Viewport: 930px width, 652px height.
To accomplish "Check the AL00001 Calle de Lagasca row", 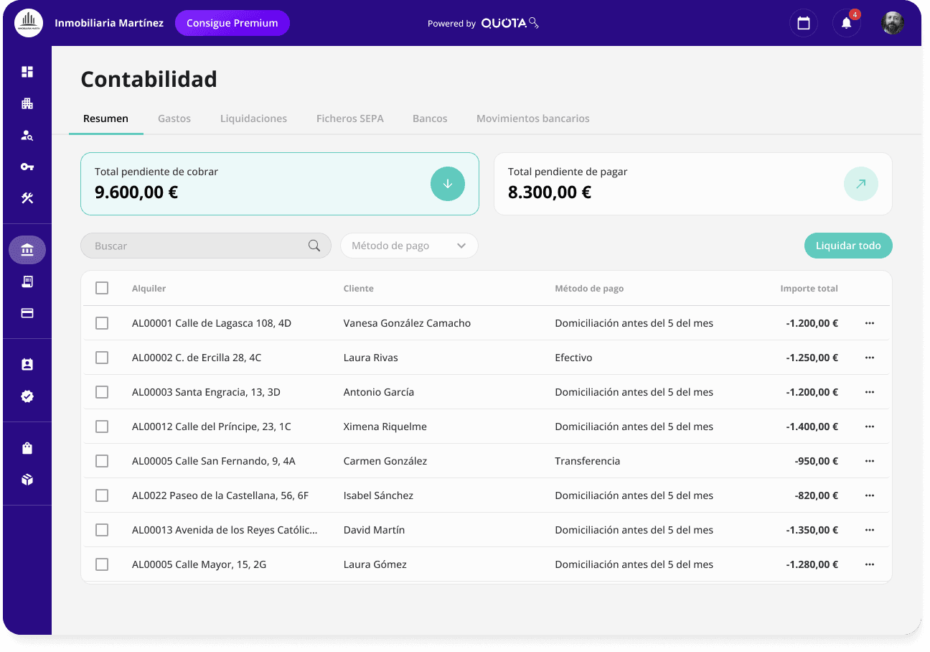I will (102, 323).
